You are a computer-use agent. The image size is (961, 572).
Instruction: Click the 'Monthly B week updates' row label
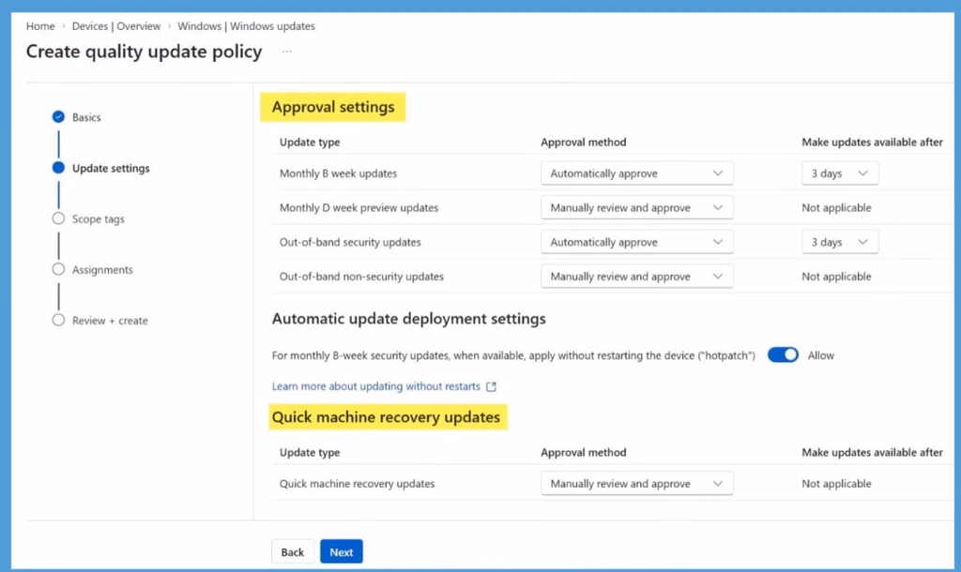click(338, 173)
